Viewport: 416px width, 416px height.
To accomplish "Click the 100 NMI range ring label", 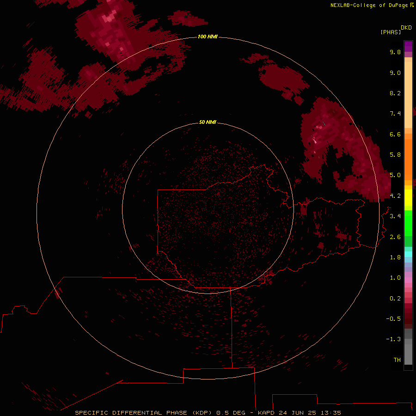I will pyautogui.click(x=208, y=37).
